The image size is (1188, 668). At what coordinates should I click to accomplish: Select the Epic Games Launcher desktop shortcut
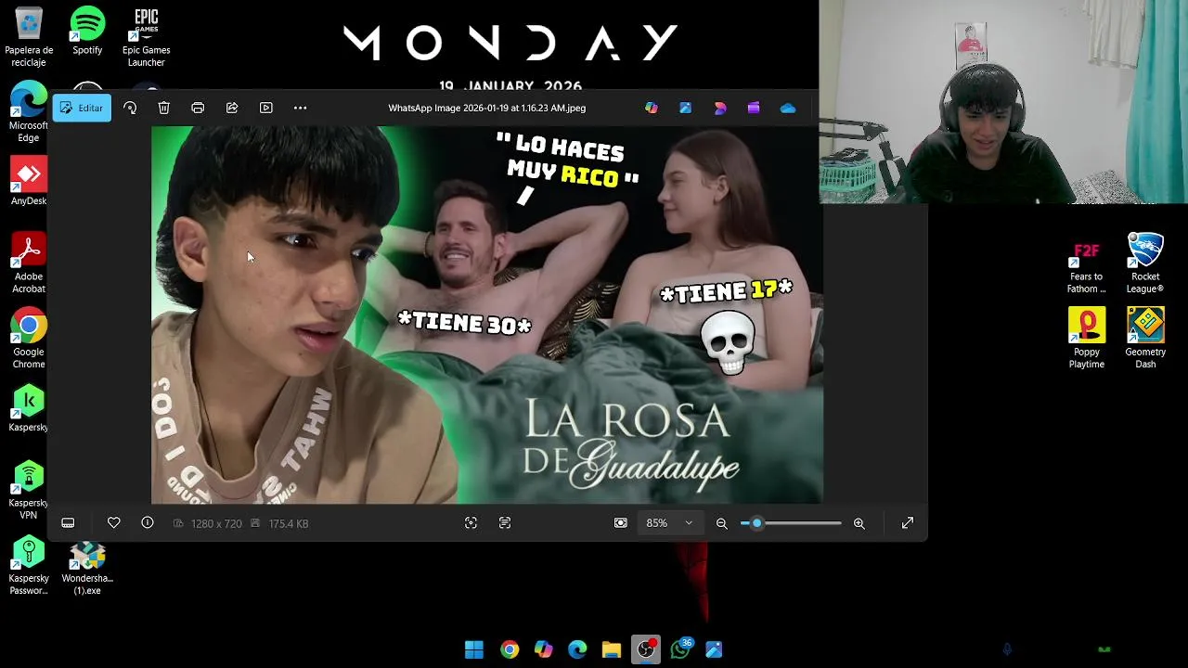(146, 37)
